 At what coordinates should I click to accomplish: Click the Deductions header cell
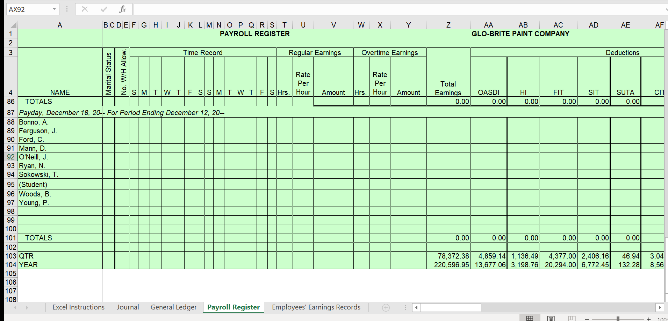click(x=623, y=52)
